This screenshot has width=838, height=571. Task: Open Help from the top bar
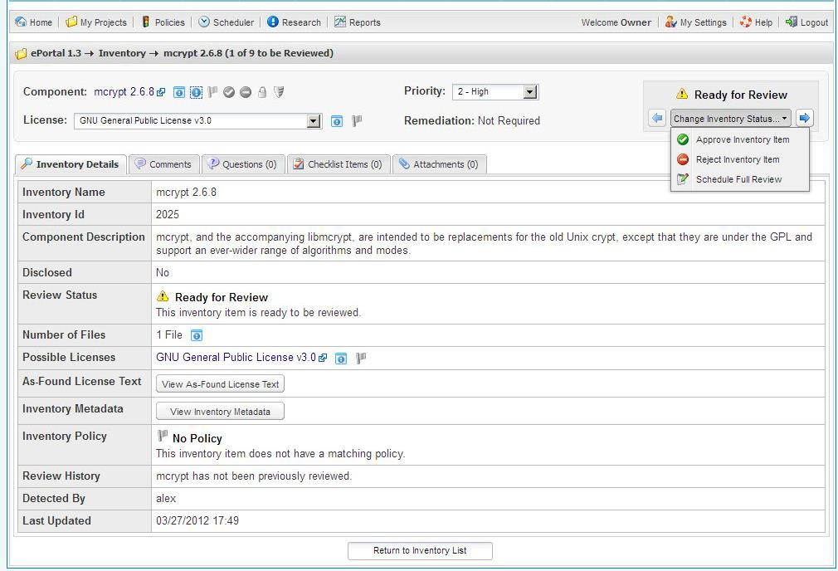pos(756,22)
